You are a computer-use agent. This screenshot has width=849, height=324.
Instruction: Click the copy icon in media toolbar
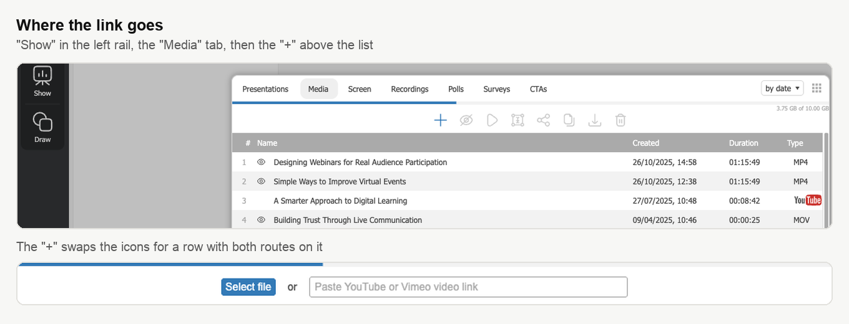[x=569, y=120]
